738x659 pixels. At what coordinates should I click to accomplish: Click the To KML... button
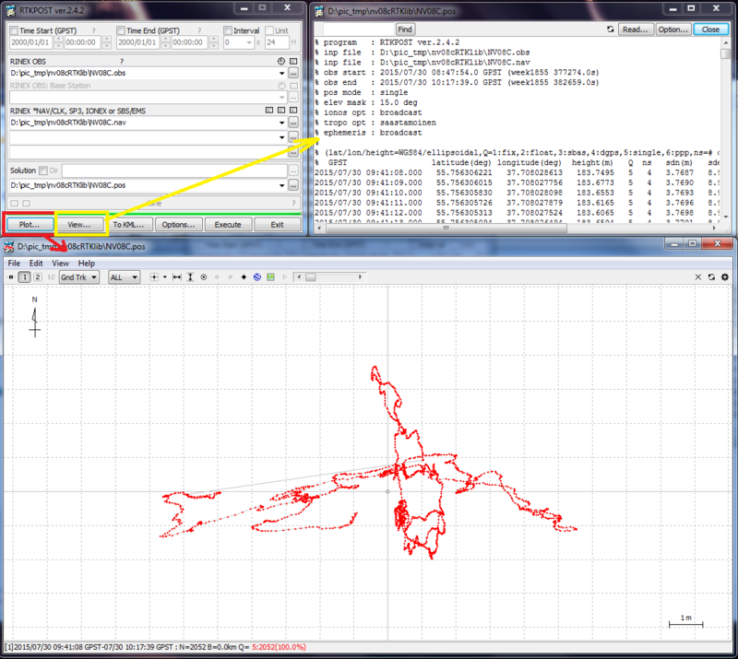[x=128, y=224]
